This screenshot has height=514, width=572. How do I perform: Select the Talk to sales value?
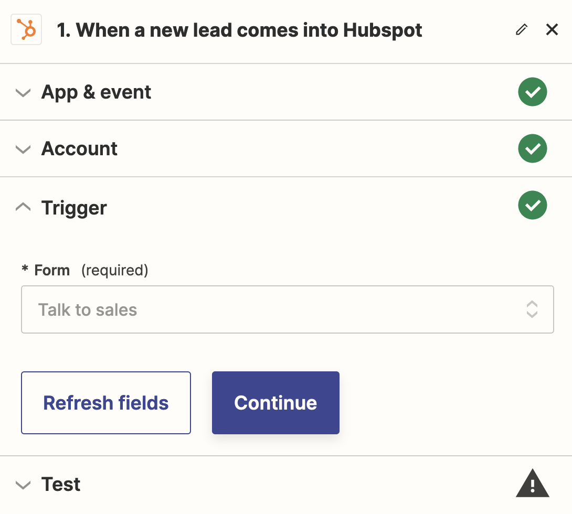coord(88,309)
